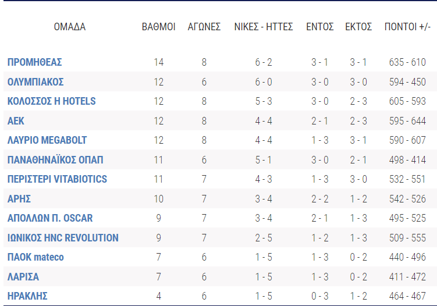This screenshot has width=437, height=306.
Task: Open the ΠΡΟΜΗΘΕΑΣ team link
Action: (34, 62)
